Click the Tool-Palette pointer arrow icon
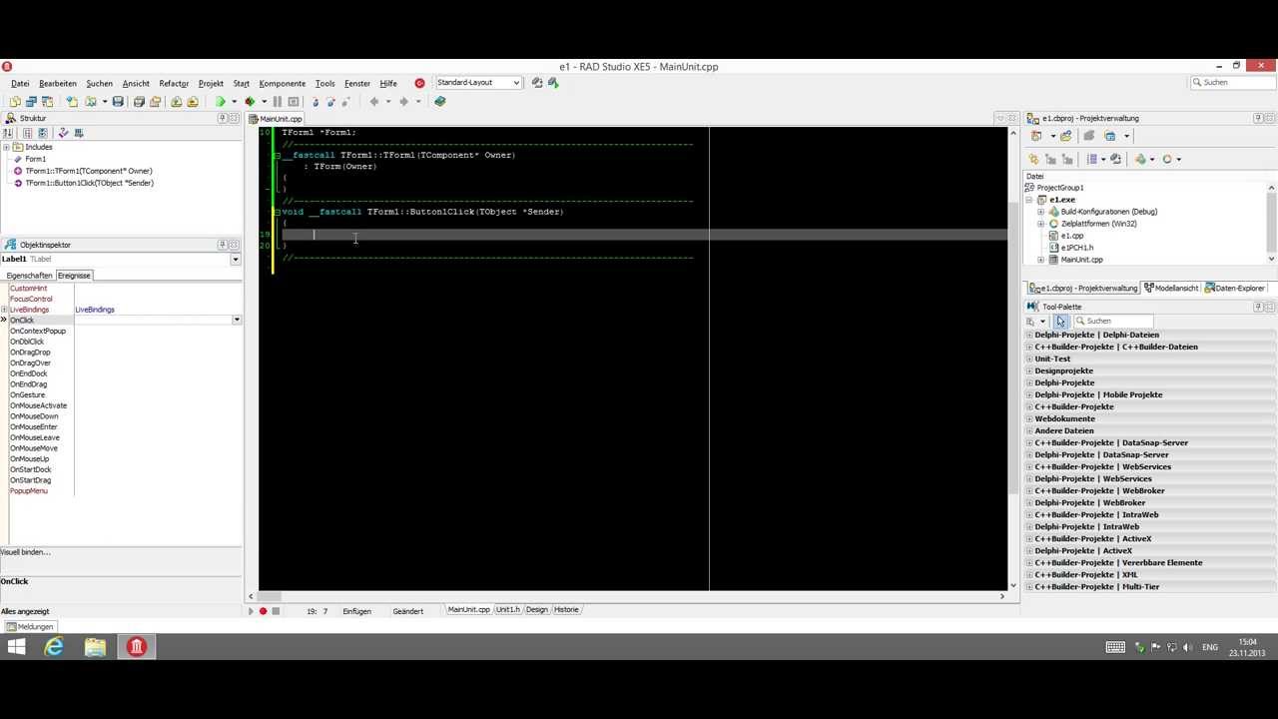This screenshot has height=719, width=1278. [x=1060, y=321]
